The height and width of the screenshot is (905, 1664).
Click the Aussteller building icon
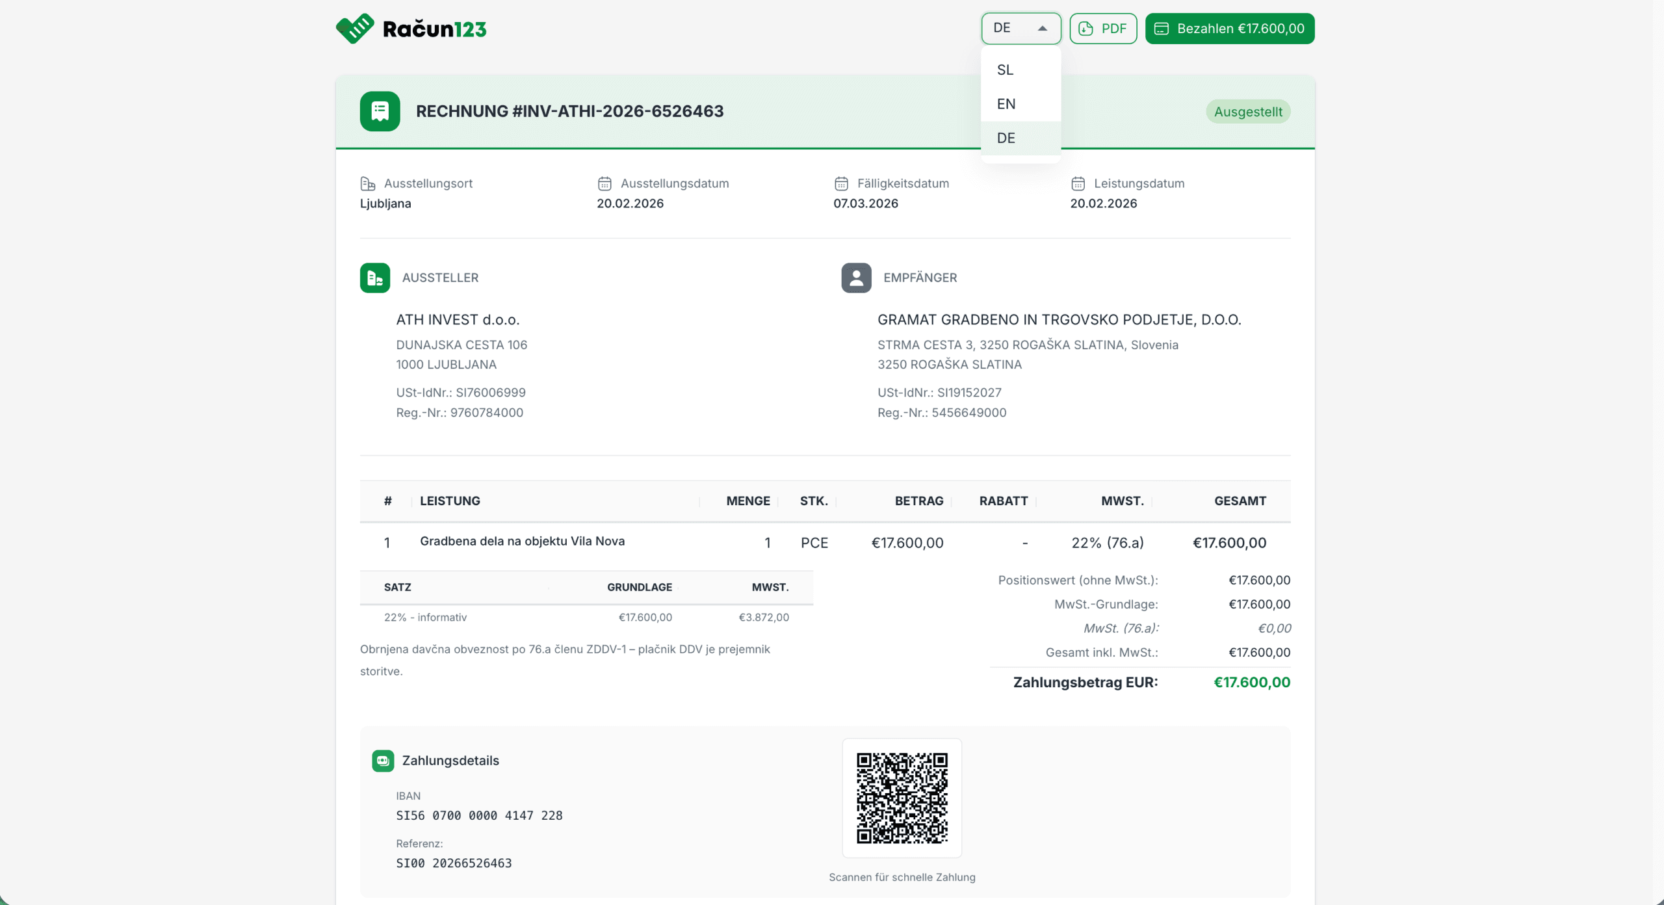pos(375,278)
